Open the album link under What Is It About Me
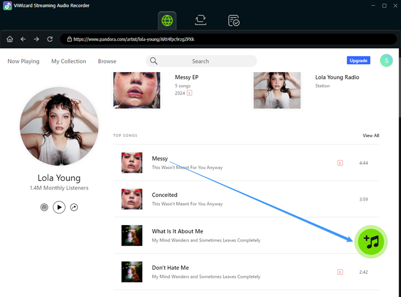 pos(206,240)
